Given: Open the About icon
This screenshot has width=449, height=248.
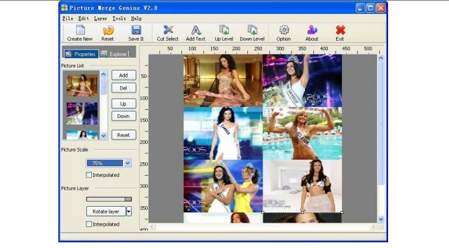Looking at the screenshot, I should click(312, 30).
